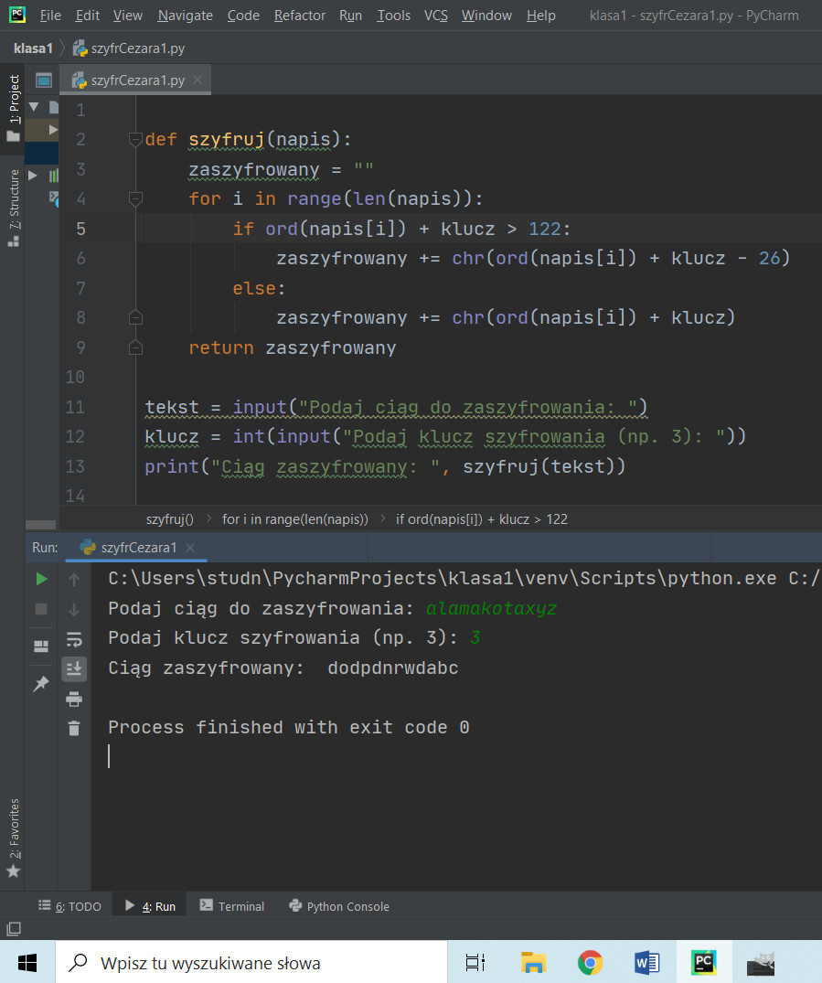Click the Windows Task View icon
Screen dimensions: 822x983
click(475, 962)
